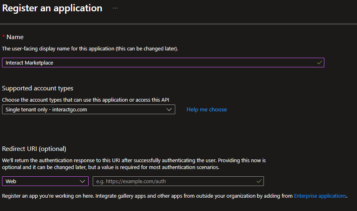This screenshot has width=357, height=211.
Task: Click the Name input field containing Interact Marketplace
Action: coord(163,63)
